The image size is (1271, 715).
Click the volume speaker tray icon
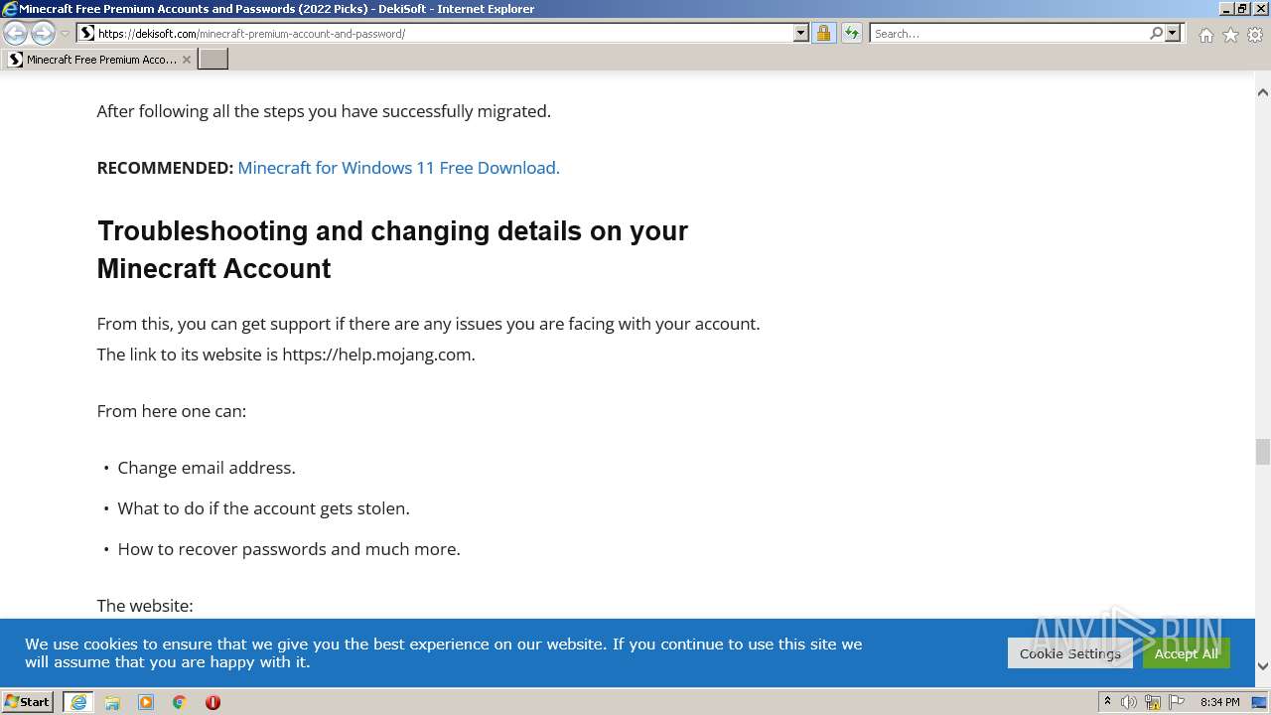1129,702
